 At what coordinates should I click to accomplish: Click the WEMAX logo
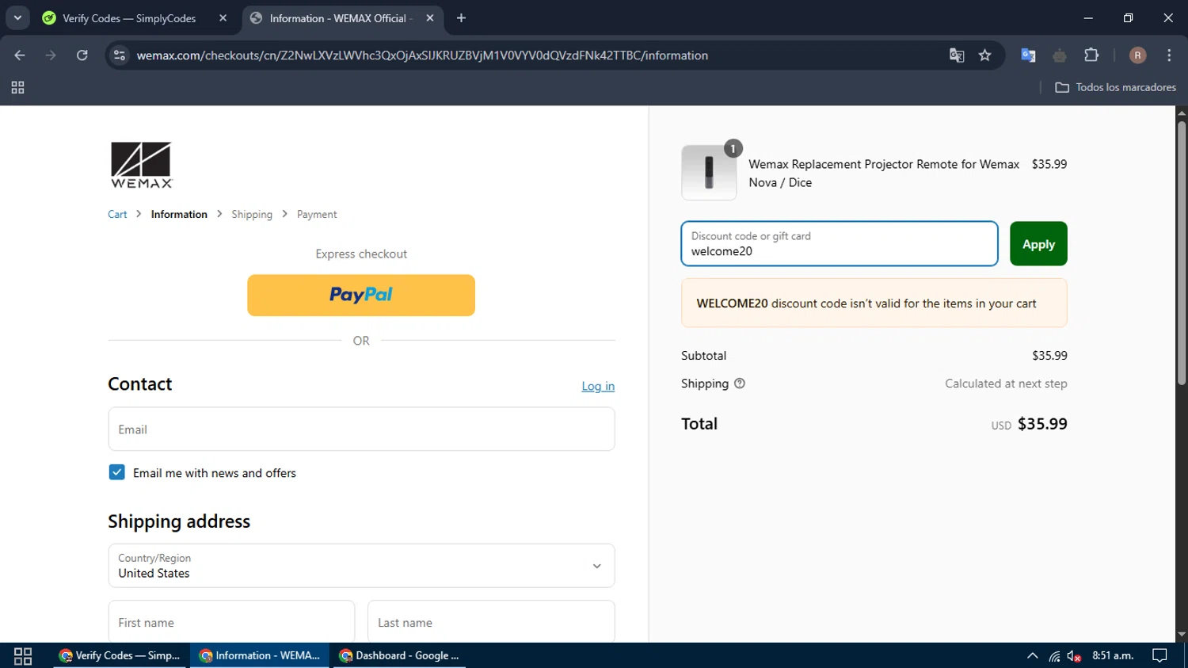pos(141,165)
